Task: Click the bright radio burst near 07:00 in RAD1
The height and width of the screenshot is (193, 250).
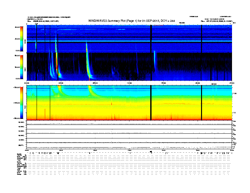Action: [88, 65]
